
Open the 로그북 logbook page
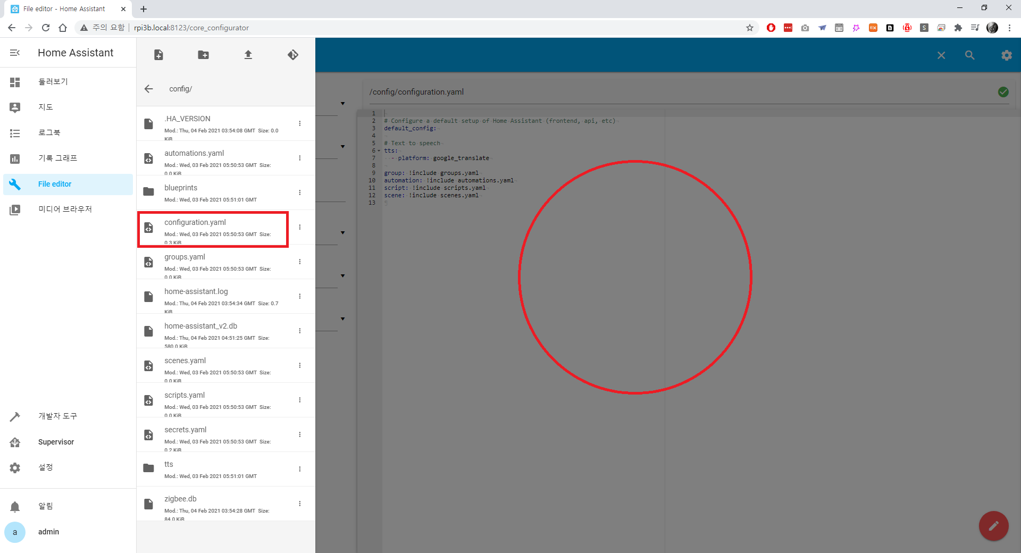click(x=68, y=133)
